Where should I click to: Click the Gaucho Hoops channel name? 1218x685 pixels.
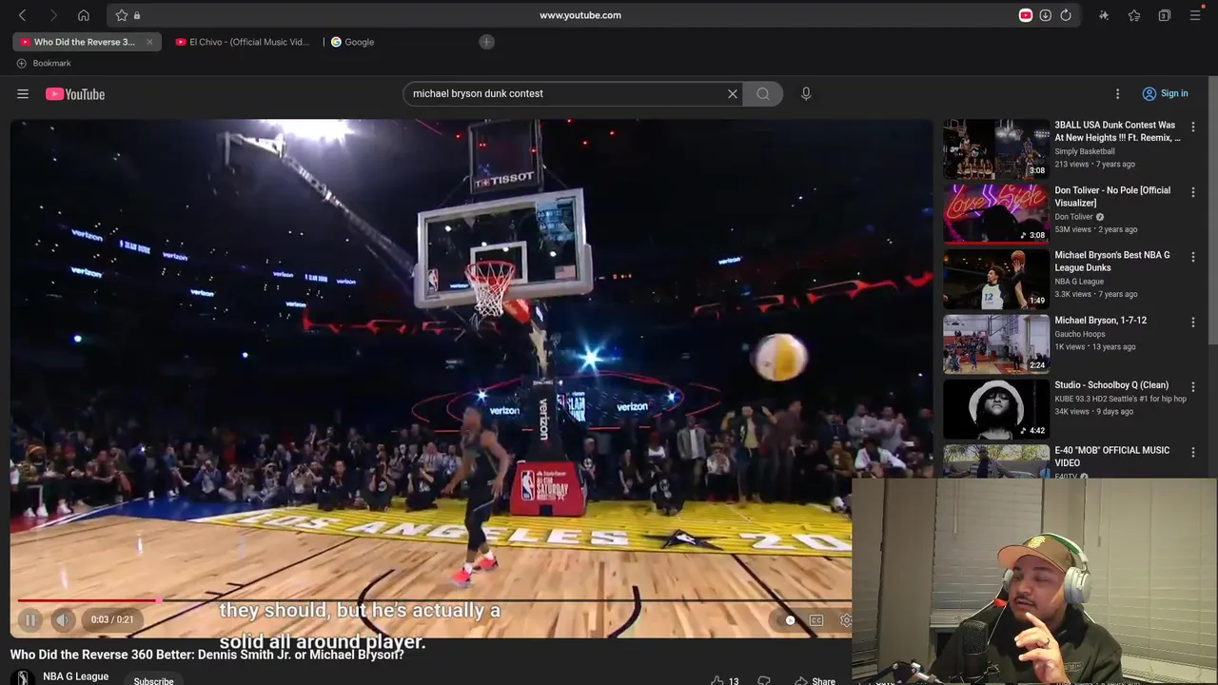(x=1080, y=334)
